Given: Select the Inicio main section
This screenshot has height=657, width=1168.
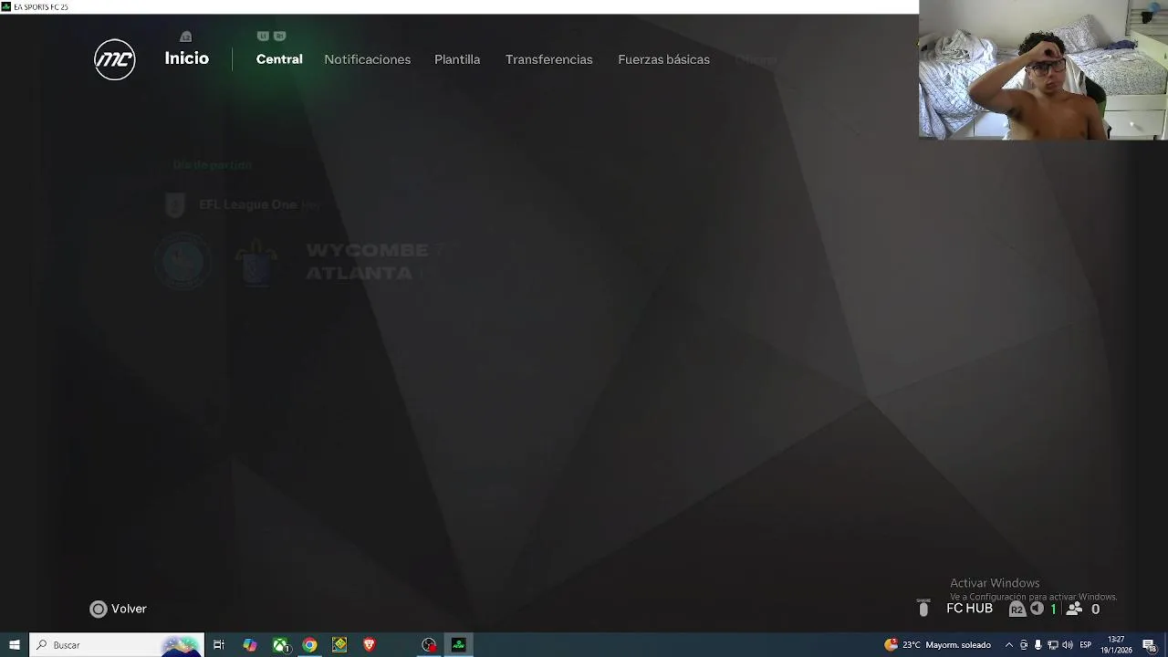Looking at the screenshot, I should coord(187,58).
